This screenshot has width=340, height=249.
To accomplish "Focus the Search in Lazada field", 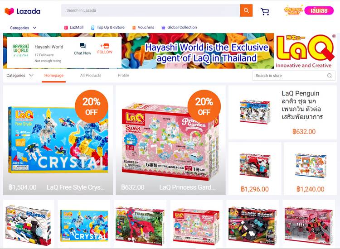I will [151, 10].
